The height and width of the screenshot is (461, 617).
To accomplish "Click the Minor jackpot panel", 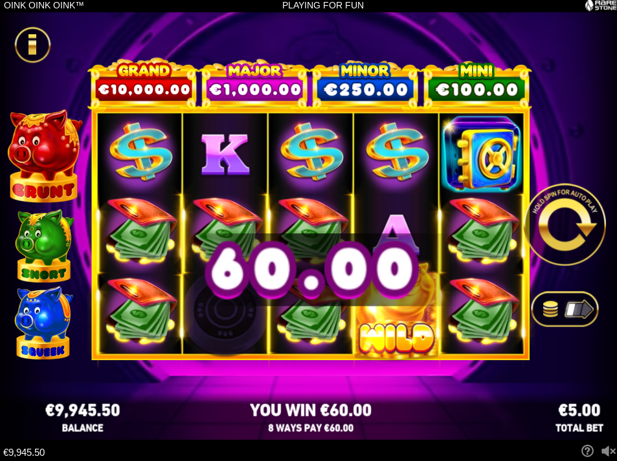I will 365,85.
